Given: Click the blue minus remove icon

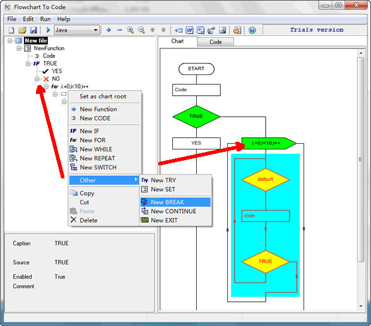Looking at the screenshot, I should pyautogui.click(x=119, y=30).
